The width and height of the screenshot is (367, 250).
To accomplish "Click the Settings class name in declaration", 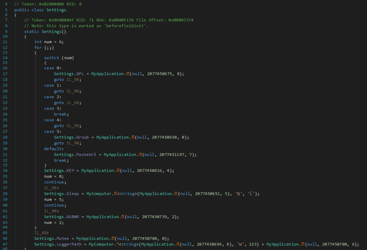I will [x=56, y=10].
